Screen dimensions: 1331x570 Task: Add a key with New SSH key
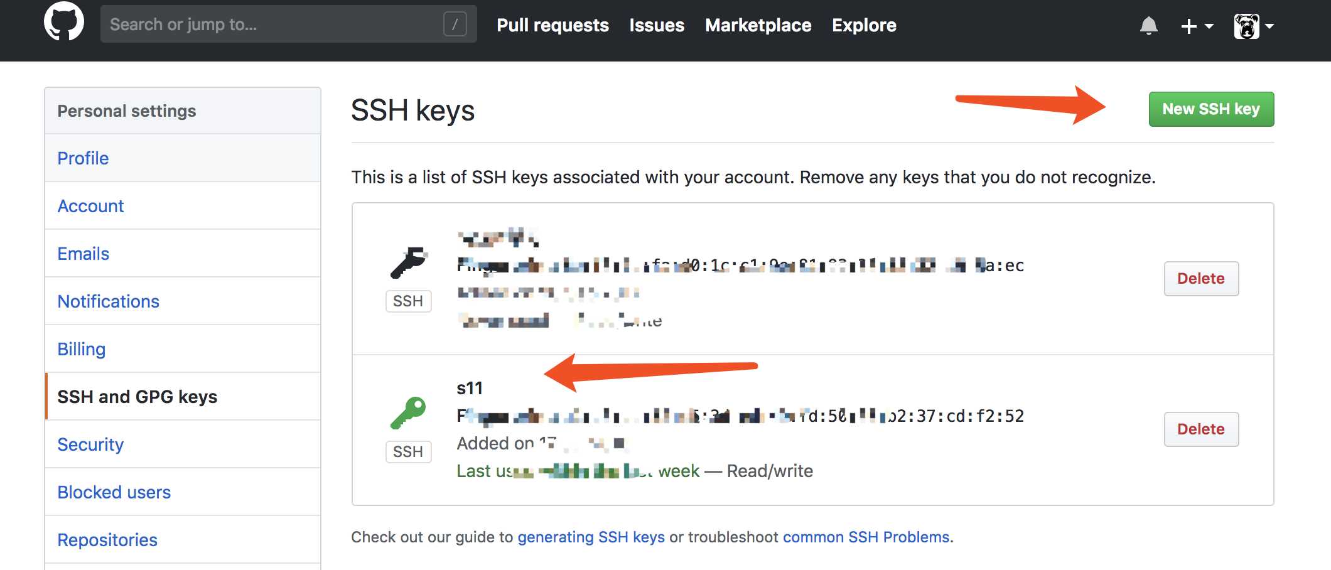1211,109
